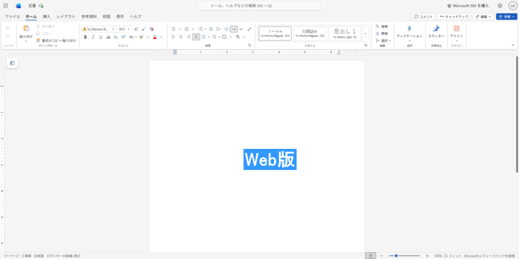This screenshot has width=519, height=259.
Task: Toggle paragraph marks display
Action: tap(249, 29)
